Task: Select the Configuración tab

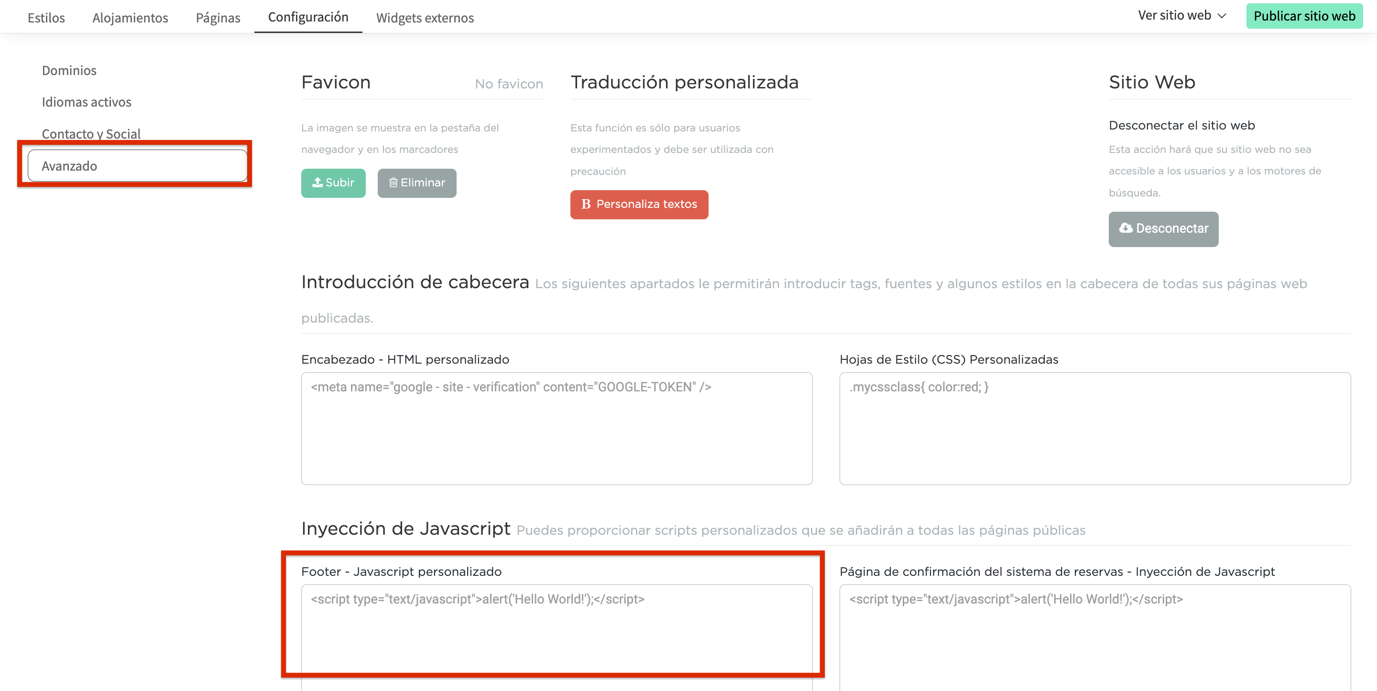Action: click(x=308, y=17)
